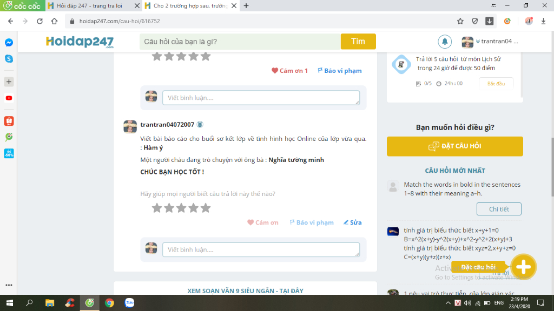Open shield protection icon in address bar

click(475, 21)
